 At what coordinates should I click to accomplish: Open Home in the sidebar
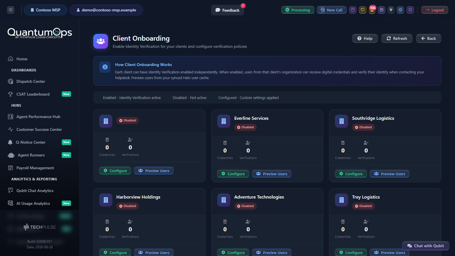tap(40, 59)
